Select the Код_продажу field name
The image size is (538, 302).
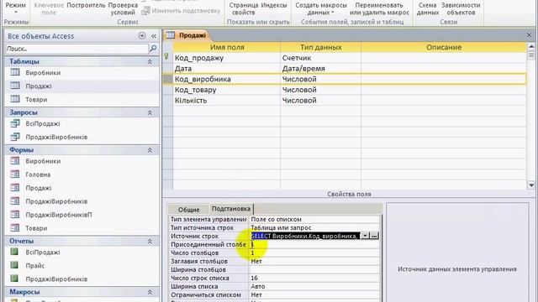(199, 58)
